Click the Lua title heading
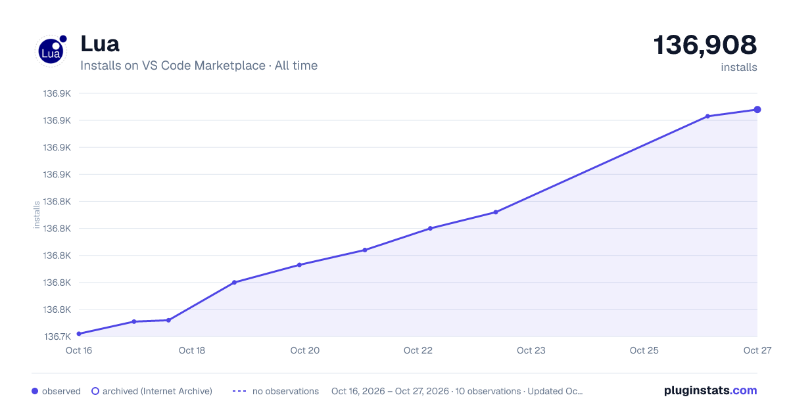 click(x=99, y=44)
